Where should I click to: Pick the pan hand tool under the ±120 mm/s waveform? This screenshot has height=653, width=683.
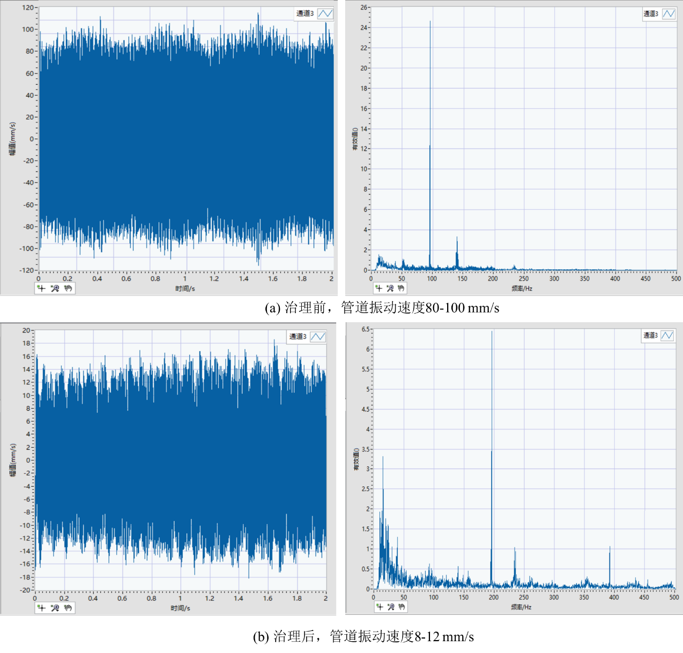pos(68,288)
